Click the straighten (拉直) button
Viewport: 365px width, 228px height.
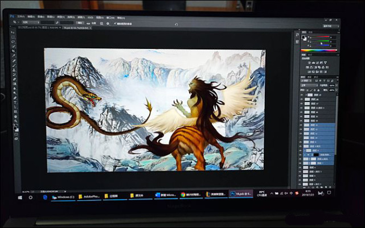pyautogui.click(x=91, y=23)
